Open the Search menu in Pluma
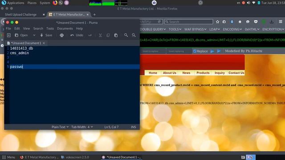 click(x=38, y=28)
